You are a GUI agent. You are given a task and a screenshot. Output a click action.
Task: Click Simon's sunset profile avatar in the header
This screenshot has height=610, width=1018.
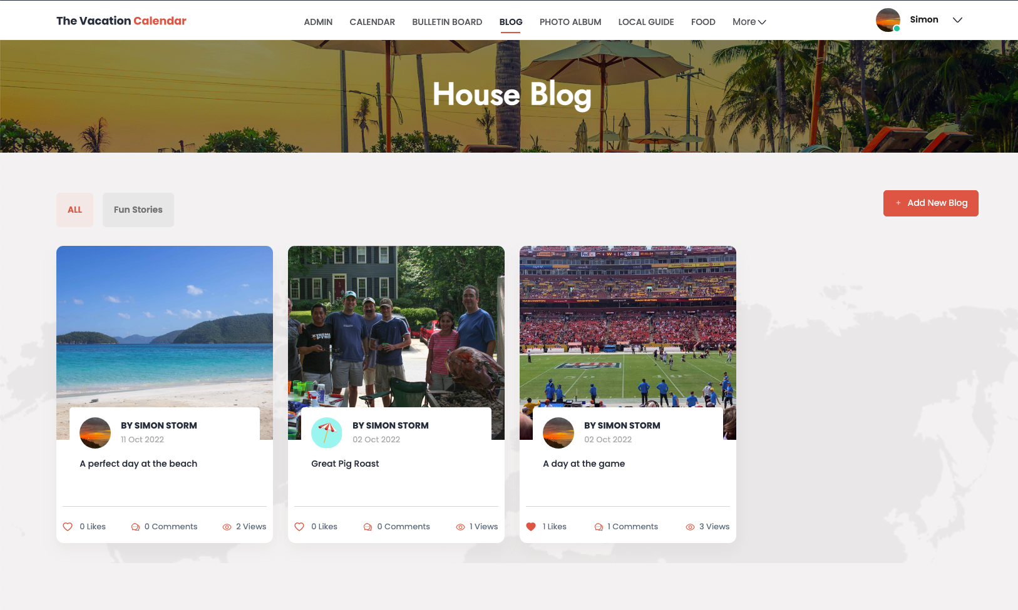[888, 20]
